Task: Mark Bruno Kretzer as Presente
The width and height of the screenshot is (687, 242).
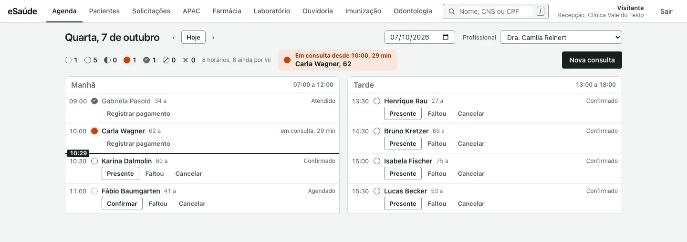Action: click(403, 143)
